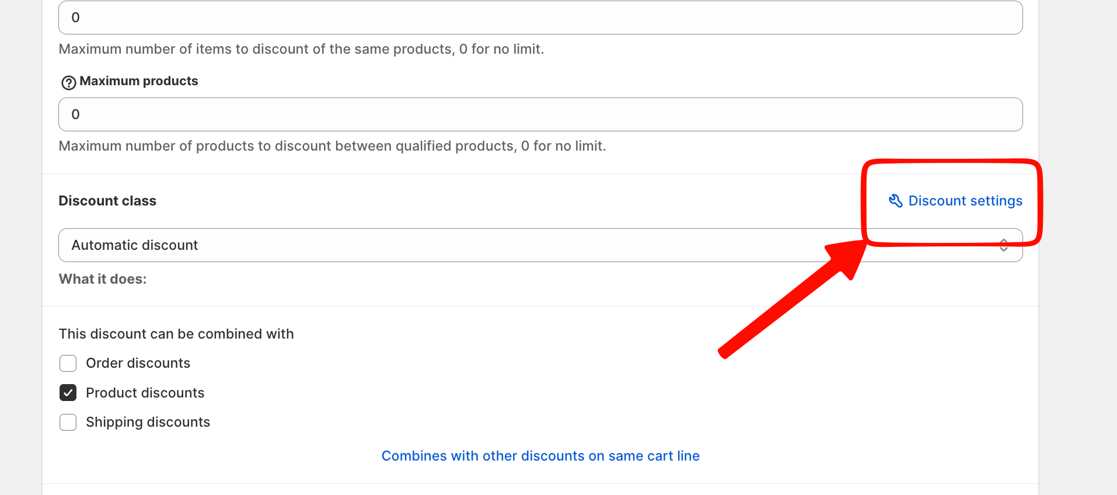Focus the Maximum products input field
This screenshot has width=1117, height=495.
tap(540, 114)
